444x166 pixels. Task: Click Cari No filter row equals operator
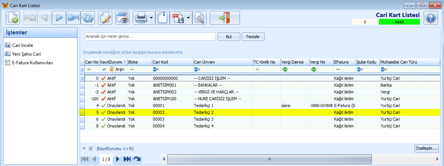pyautogui.click(x=89, y=69)
